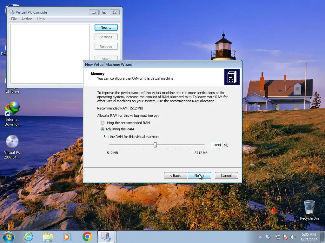Click the RAM slider thumb
Screen dimensions: 325x243
155,145
